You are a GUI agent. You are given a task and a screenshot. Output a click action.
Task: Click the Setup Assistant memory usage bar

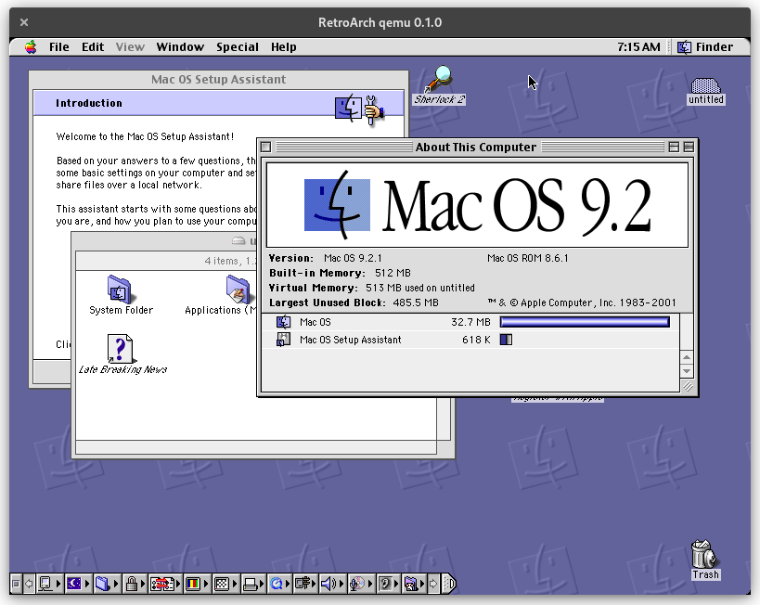pos(506,340)
